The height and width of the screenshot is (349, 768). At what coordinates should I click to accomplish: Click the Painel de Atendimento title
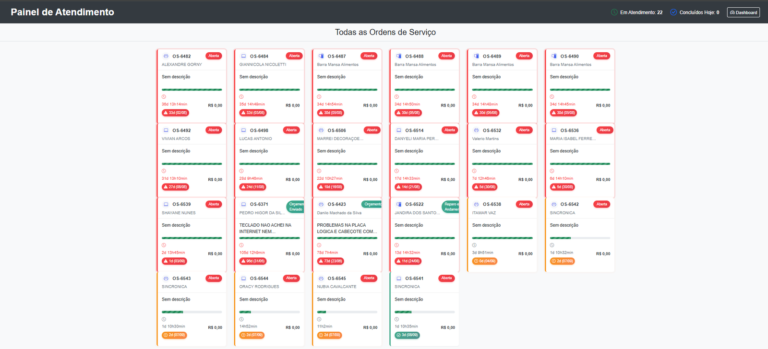[x=62, y=12]
